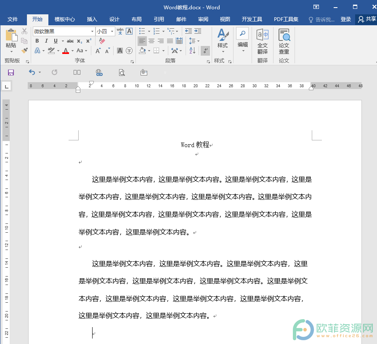This screenshot has width=377, height=344.
Task: Apply text highlight color pen
Action: point(51,51)
